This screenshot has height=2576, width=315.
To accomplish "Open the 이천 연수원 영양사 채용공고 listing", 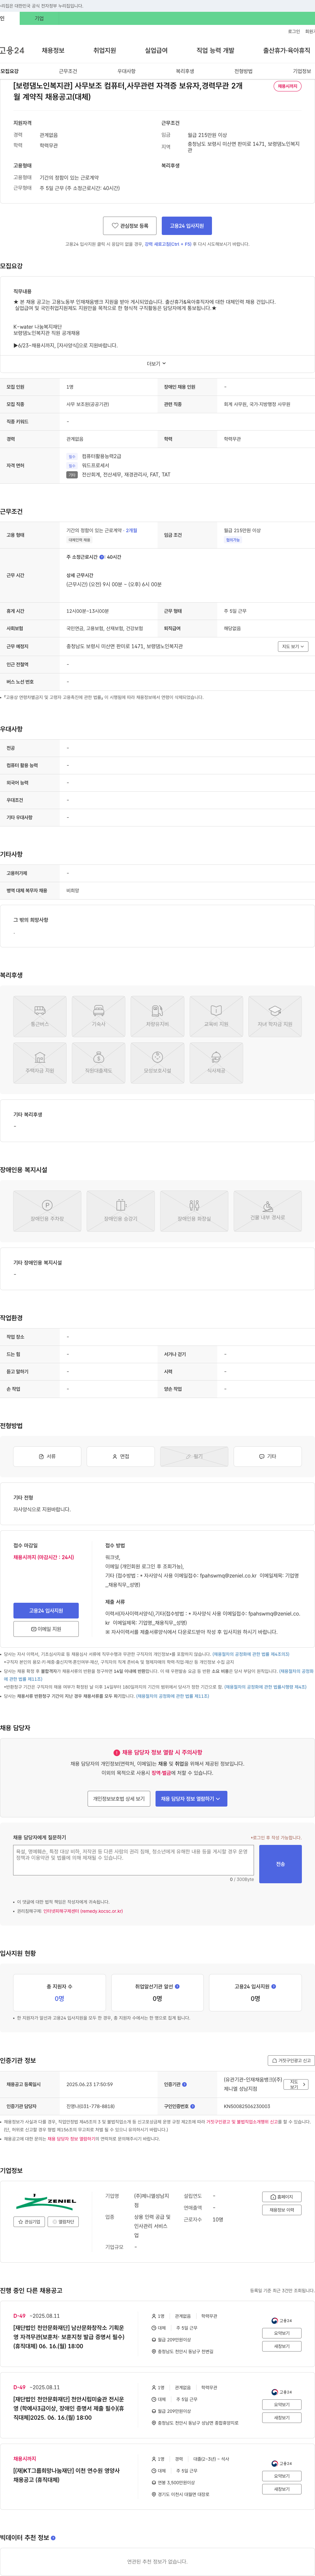I will coord(66,2475).
